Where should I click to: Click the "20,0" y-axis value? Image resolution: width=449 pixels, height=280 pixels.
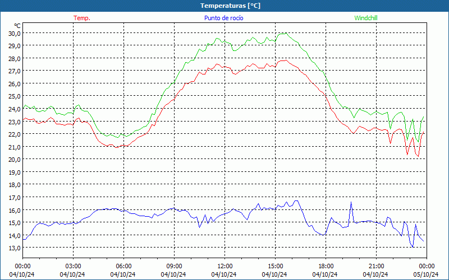[x=15, y=160]
